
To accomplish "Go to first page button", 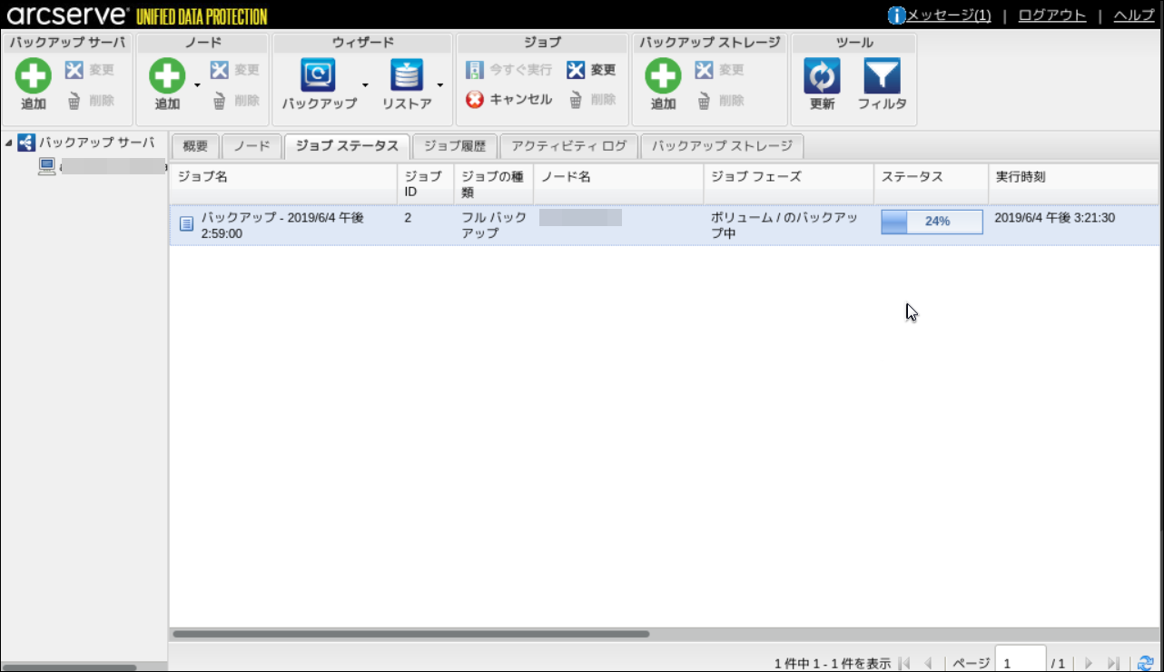I will tap(904, 664).
